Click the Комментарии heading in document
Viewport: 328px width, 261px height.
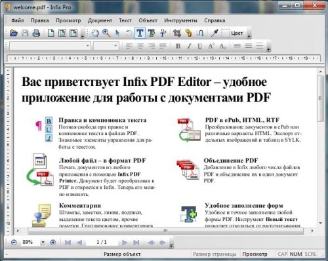[x=80, y=205]
